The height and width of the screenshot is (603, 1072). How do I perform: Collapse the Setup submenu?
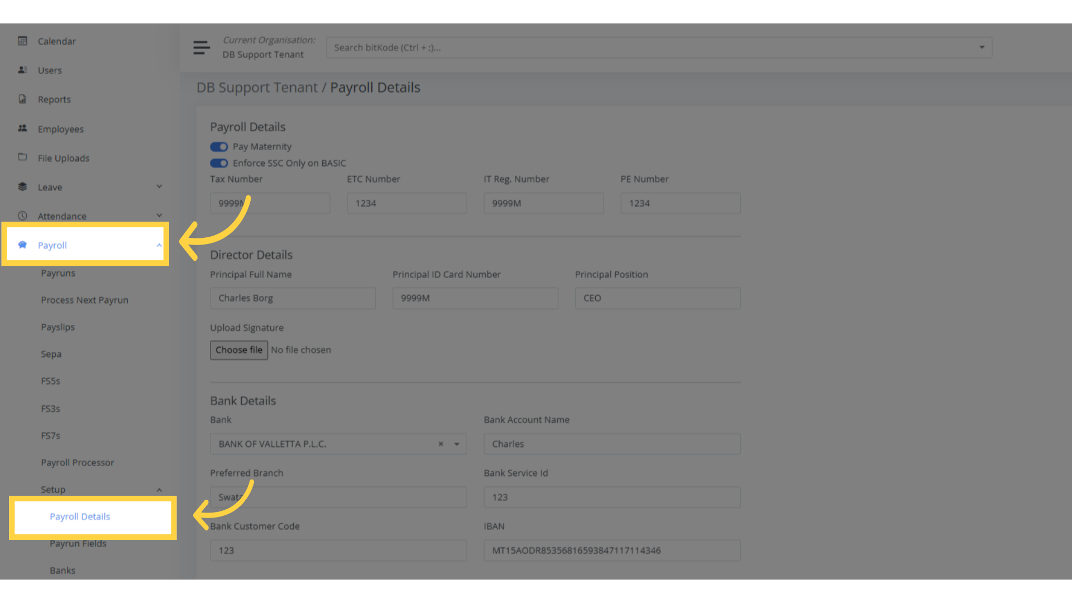pos(160,489)
